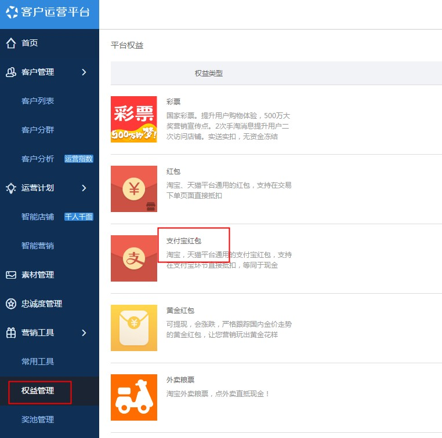
Task: Click the 权益类型 column header
Action: 209,74
